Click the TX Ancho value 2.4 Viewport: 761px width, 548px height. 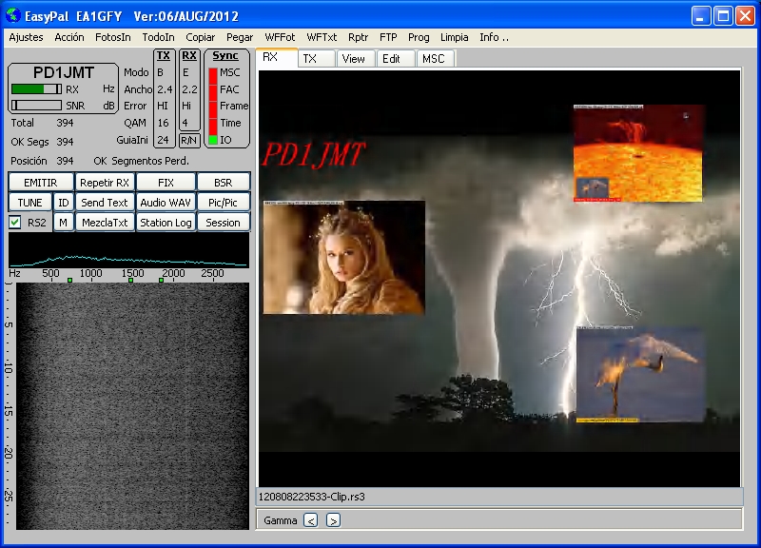click(x=165, y=89)
